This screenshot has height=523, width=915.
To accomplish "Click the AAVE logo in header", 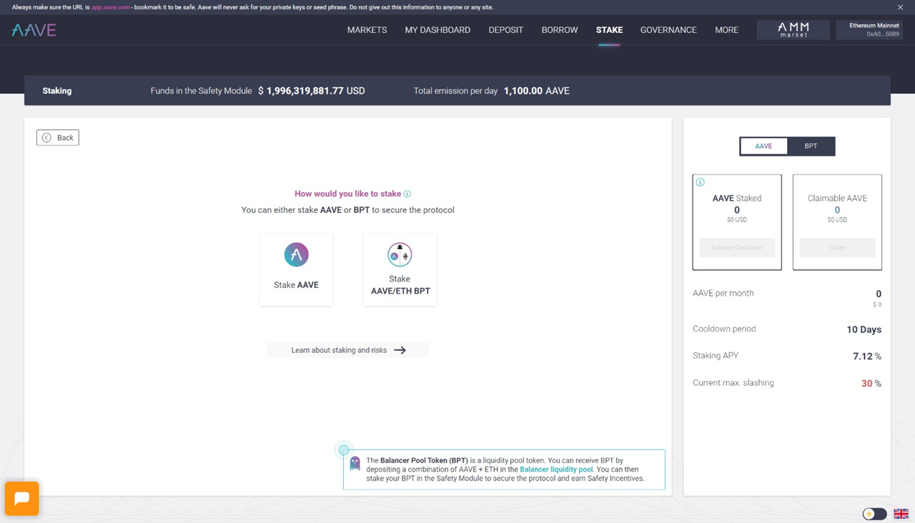I will [34, 30].
